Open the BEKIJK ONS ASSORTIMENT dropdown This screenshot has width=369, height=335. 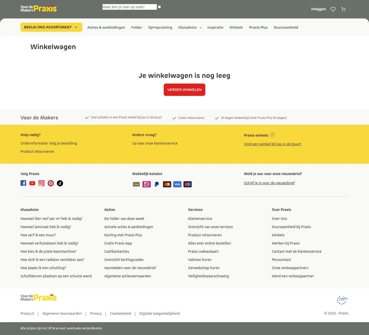coord(51,27)
